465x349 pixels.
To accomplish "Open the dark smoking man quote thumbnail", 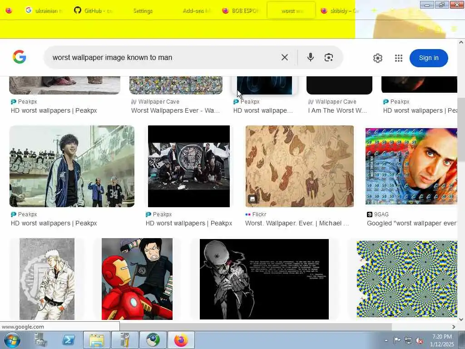I will click(264, 279).
